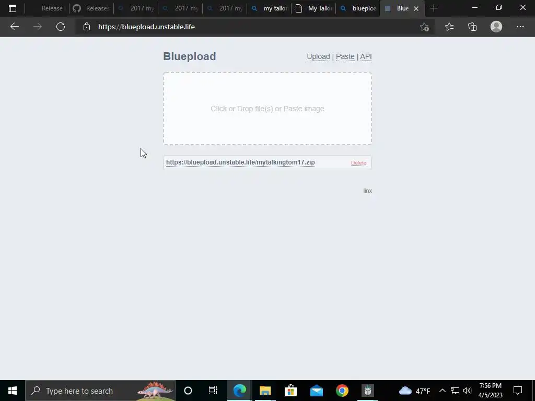535x401 pixels.
Task: Switch to the Release tab
Action: 46,8
